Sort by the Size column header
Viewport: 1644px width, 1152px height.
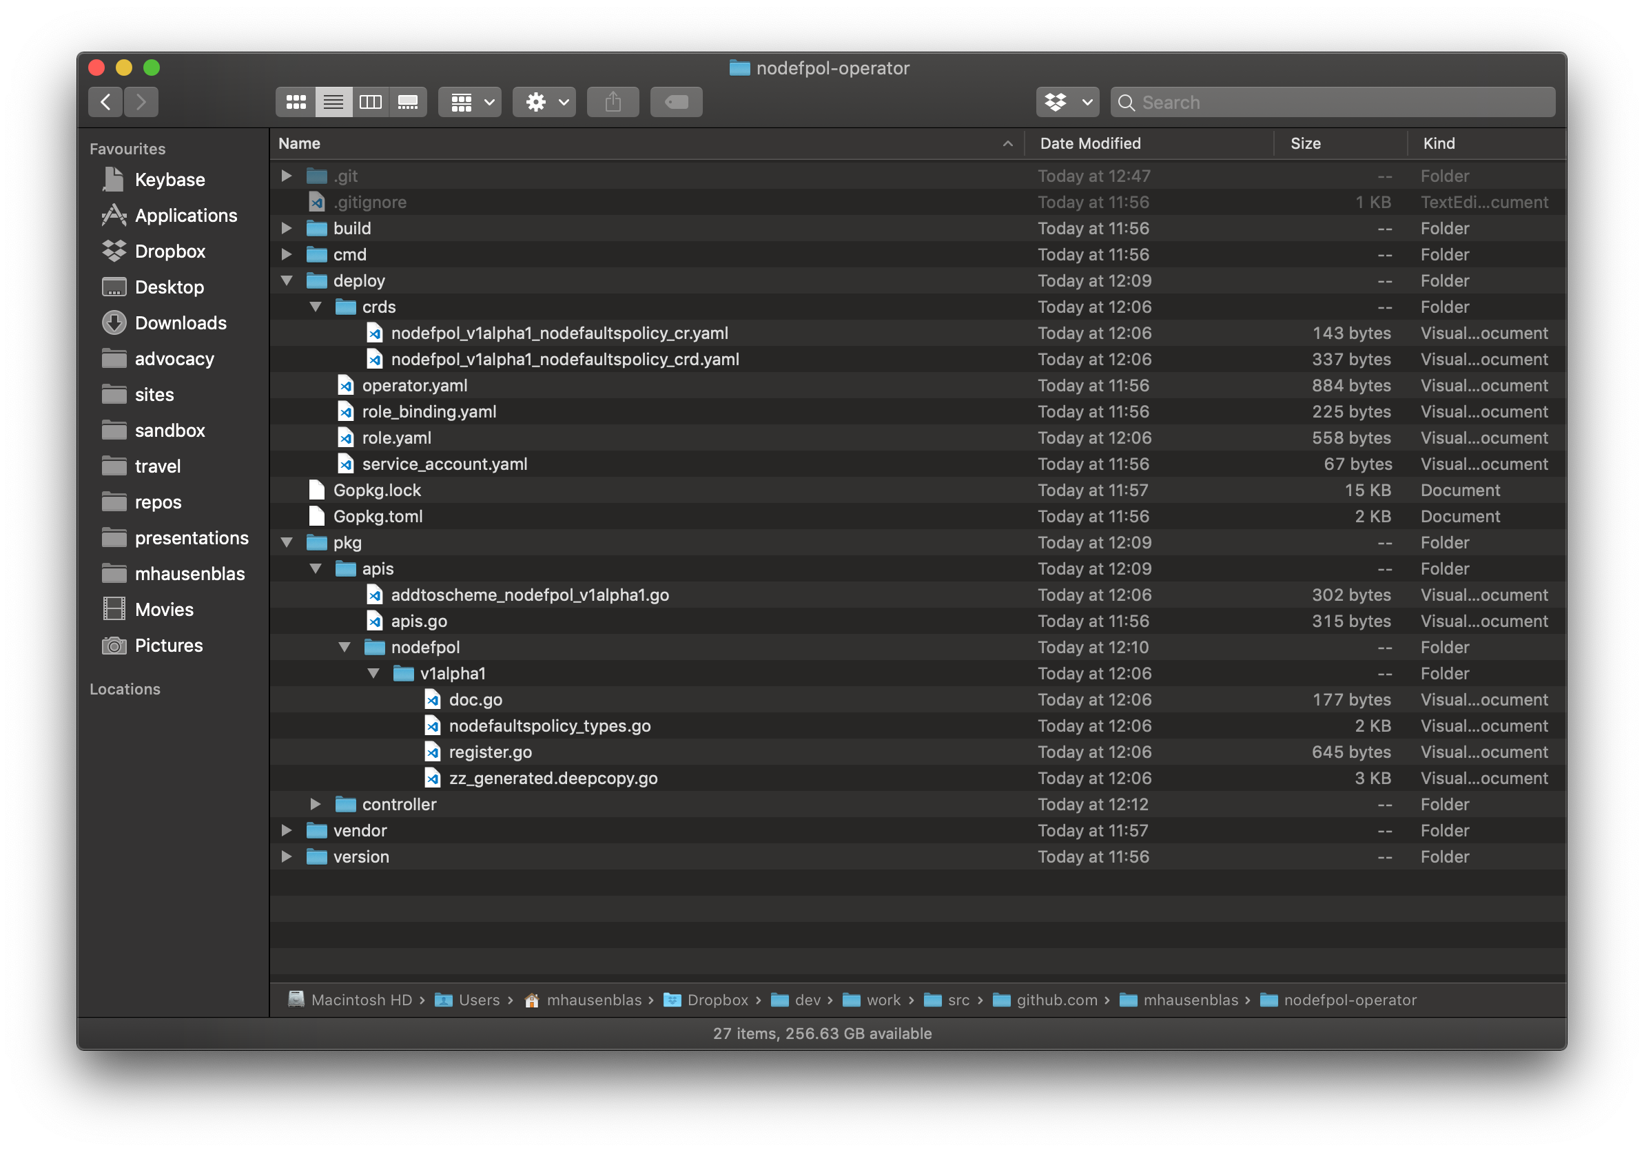pyautogui.click(x=1304, y=143)
